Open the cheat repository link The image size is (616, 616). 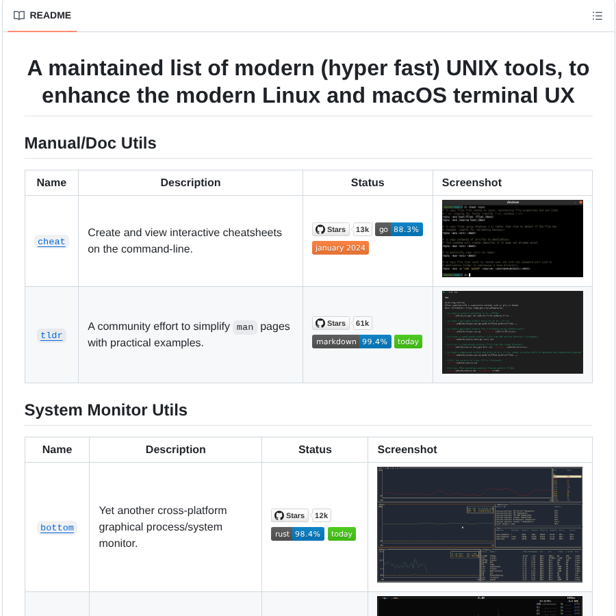(51, 241)
